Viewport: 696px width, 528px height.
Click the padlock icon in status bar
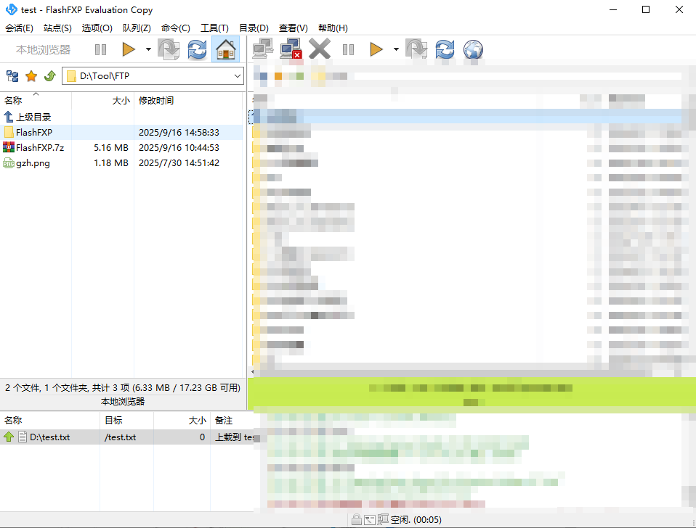(356, 519)
